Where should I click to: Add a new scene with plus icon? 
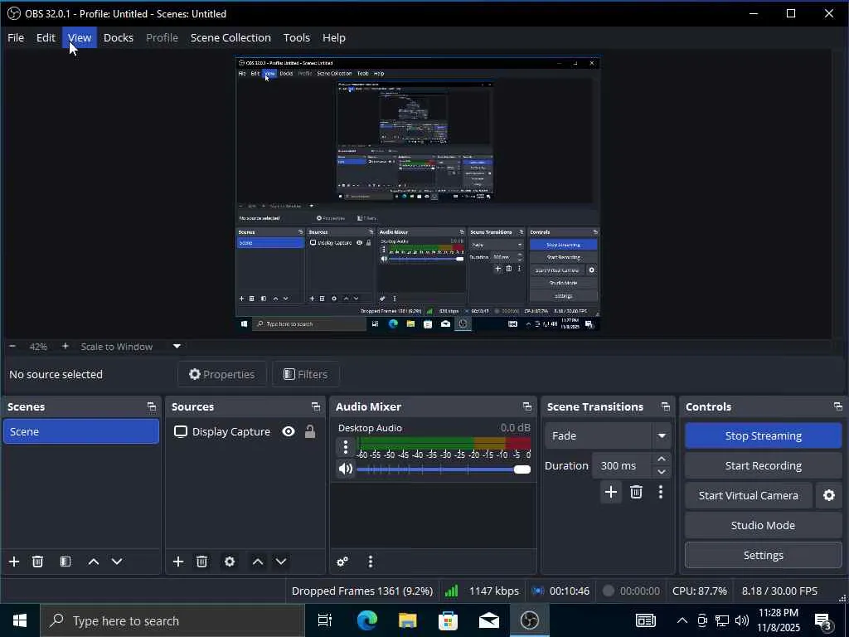(x=14, y=562)
